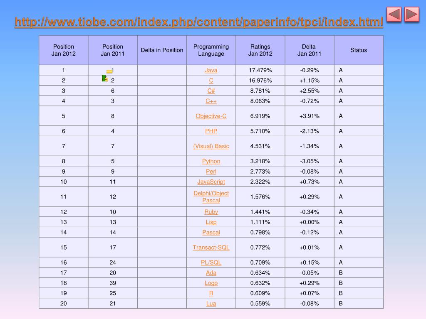Open the tiobe.com index URL link
The image size is (426, 319).
tap(199, 22)
